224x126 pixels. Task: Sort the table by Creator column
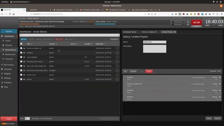[x=53, y=44]
